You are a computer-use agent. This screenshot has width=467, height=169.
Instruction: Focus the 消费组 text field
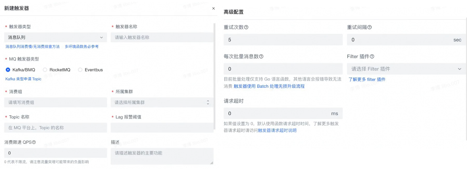55,102
